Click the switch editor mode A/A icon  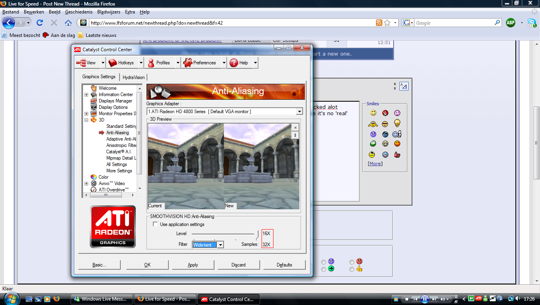[x=404, y=86]
